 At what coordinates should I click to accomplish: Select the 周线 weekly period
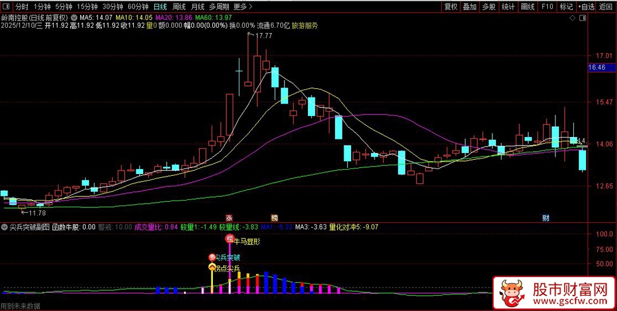[x=179, y=7]
